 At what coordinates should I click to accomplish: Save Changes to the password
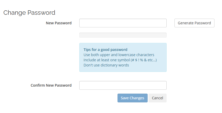pyautogui.click(x=132, y=98)
